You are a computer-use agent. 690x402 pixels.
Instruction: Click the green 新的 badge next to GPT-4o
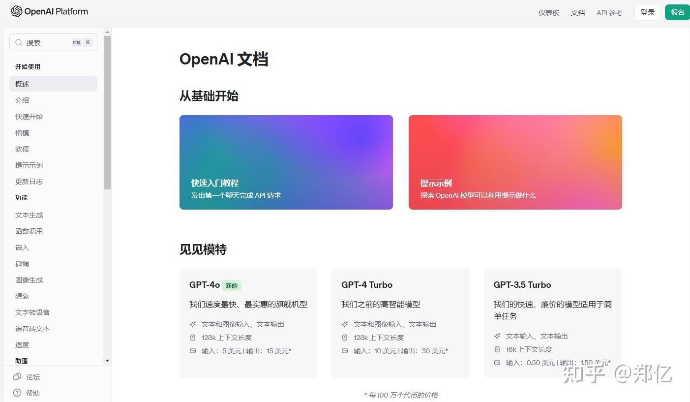pos(232,285)
